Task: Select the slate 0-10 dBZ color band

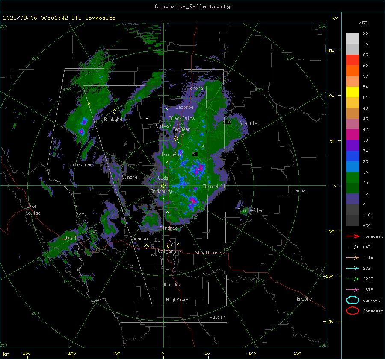Action: [352, 198]
